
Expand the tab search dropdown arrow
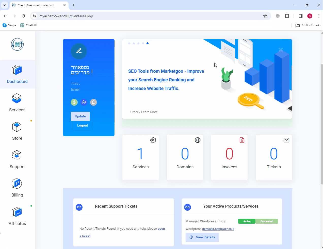pyautogui.click(x=5, y=5)
